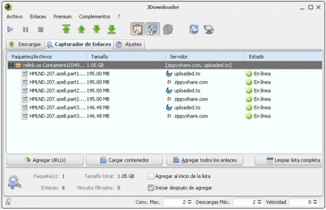Click the package folder icon of relink.us row

pyautogui.click(x=18, y=65)
